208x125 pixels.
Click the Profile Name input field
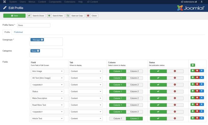point(34,25)
